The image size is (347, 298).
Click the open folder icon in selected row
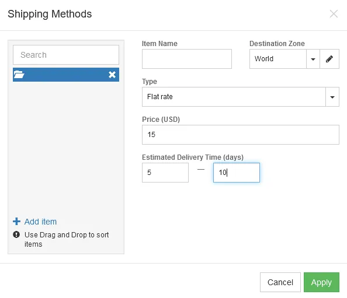pos(19,75)
